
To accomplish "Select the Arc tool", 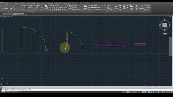I will (15, 7).
